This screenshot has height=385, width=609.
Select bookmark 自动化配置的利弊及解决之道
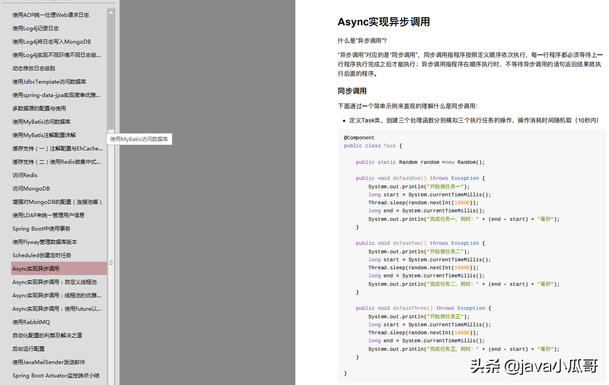(x=47, y=335)
